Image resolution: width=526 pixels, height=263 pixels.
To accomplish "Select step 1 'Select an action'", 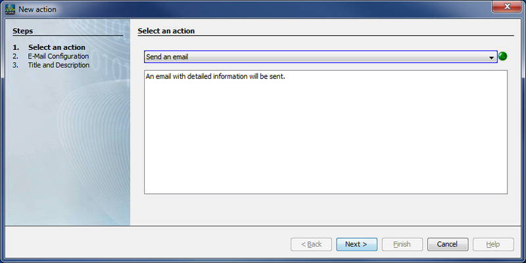I will 57,47.
